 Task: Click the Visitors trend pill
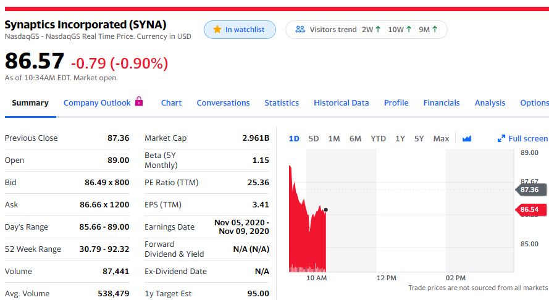tap(366, 30)
